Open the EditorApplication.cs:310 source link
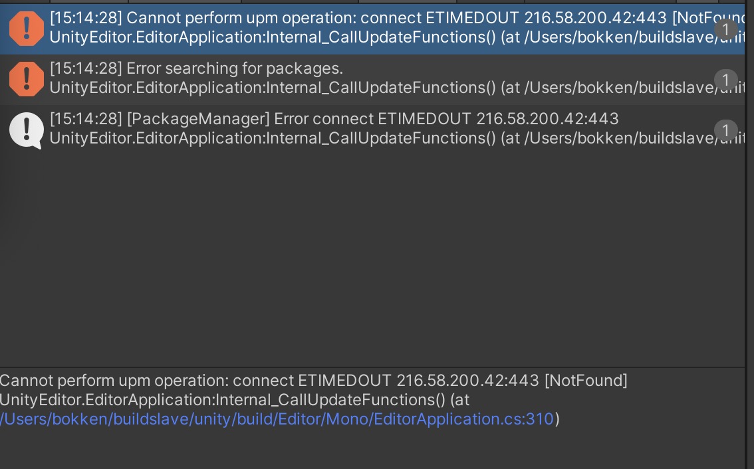This screenshot has height=469, width=754. click(x=277, y=419)
